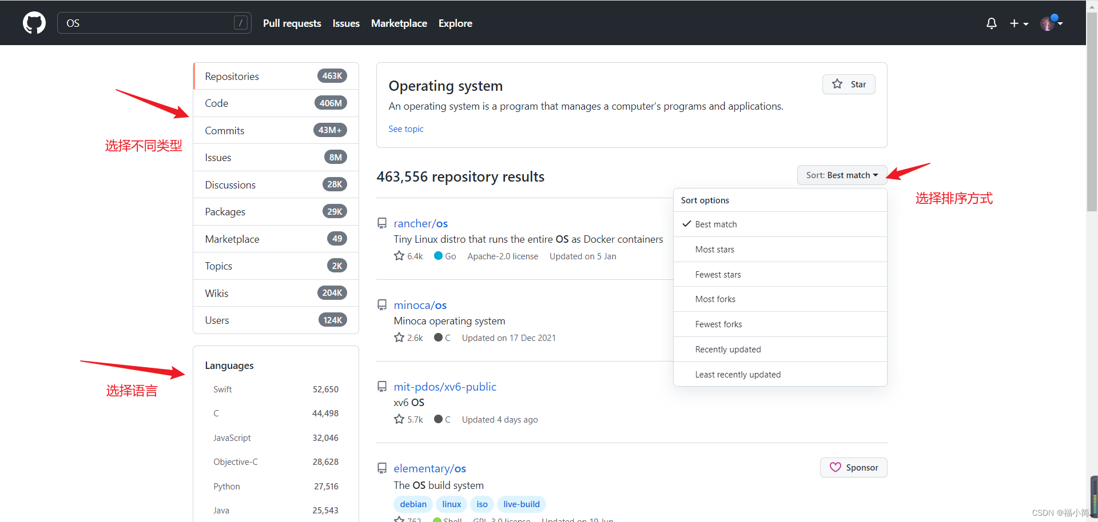Click the 5.7k stars icon for xv6-public
Image resolution: width=1098 pixels, height=522 pixels.
(x=399, y=419)
